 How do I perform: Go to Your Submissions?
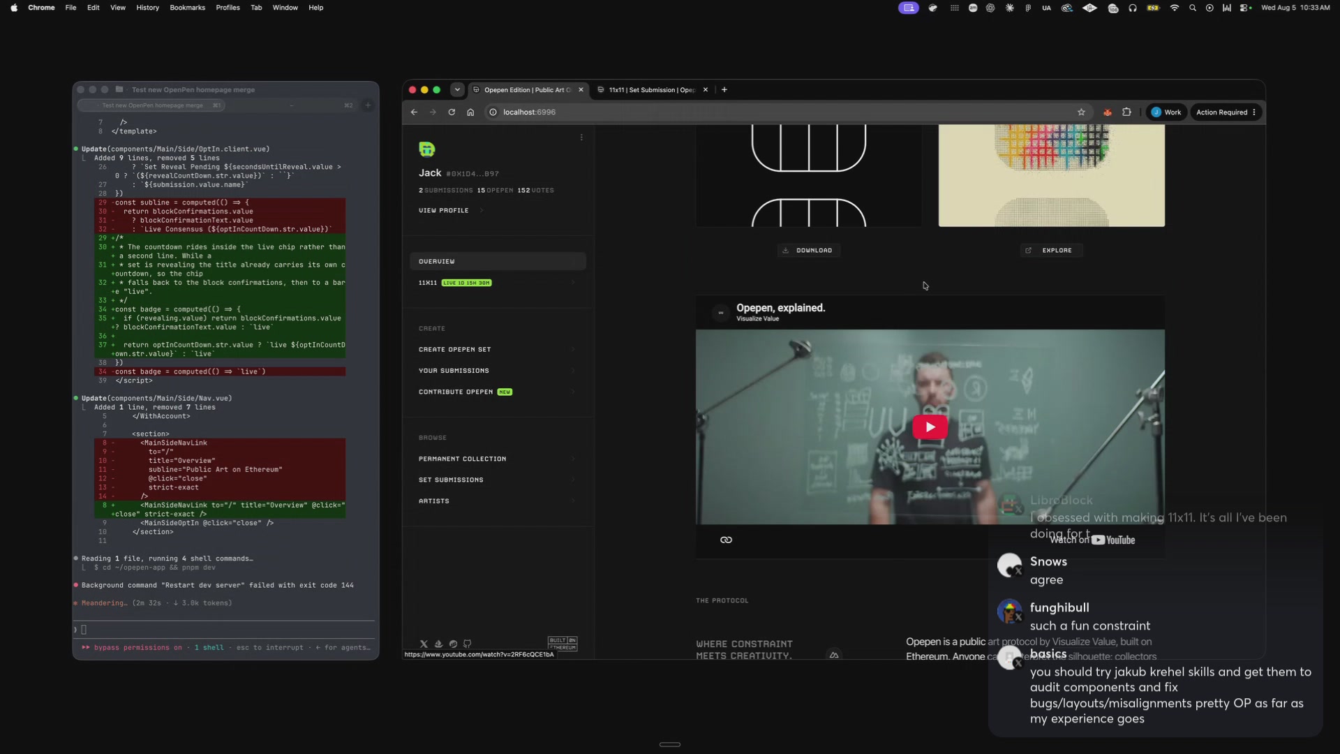(x=498, y=371)
